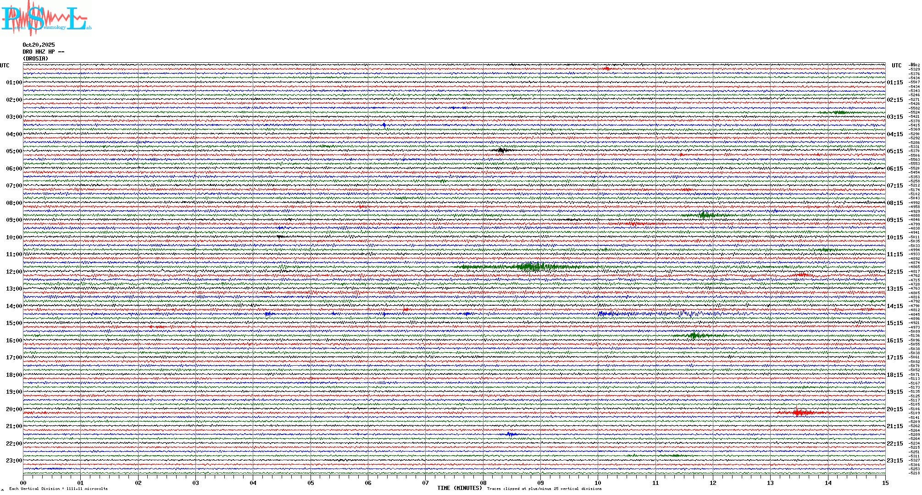Click the TIME (MINUTES) axis title
The width and height of the screenshot is (922, 495).
tap(459, 488)
